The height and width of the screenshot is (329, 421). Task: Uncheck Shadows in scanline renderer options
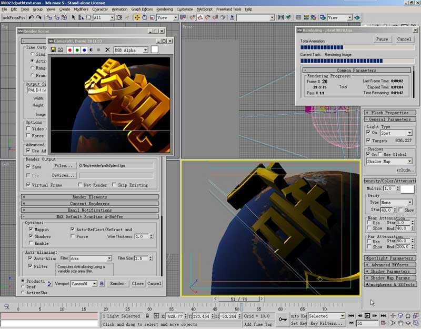pos(31,236)
